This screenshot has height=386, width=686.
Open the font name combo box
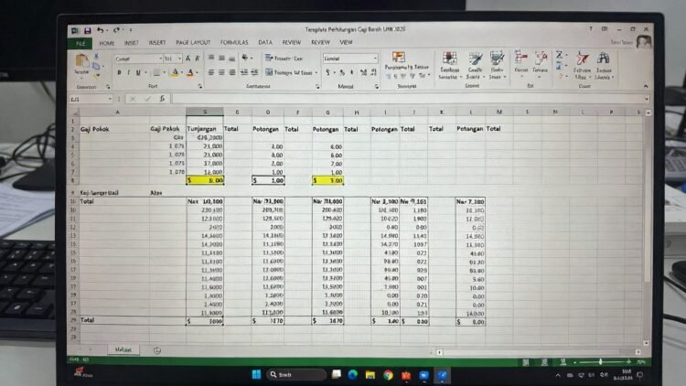pyautogui.click(x=138, y=59)
